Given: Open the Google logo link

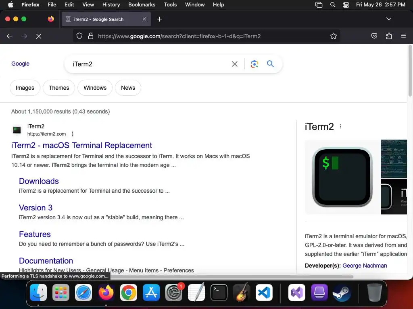Looking at the screenshot, I should [20, 64].
